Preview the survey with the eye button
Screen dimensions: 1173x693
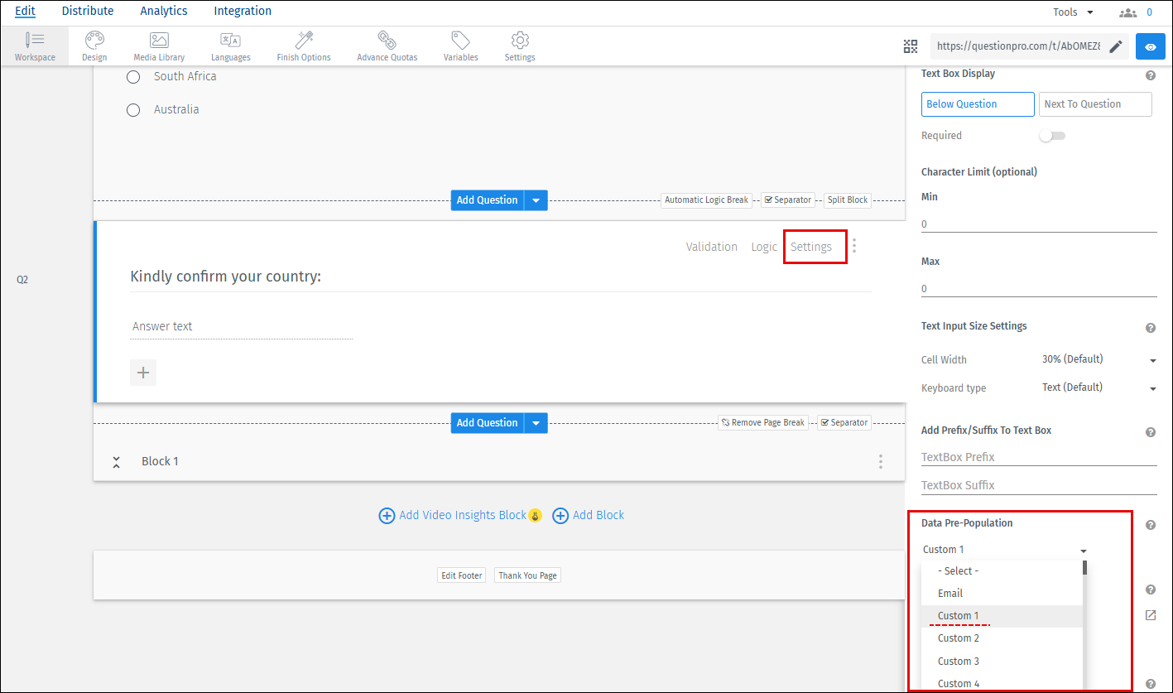click(1150, 46)
